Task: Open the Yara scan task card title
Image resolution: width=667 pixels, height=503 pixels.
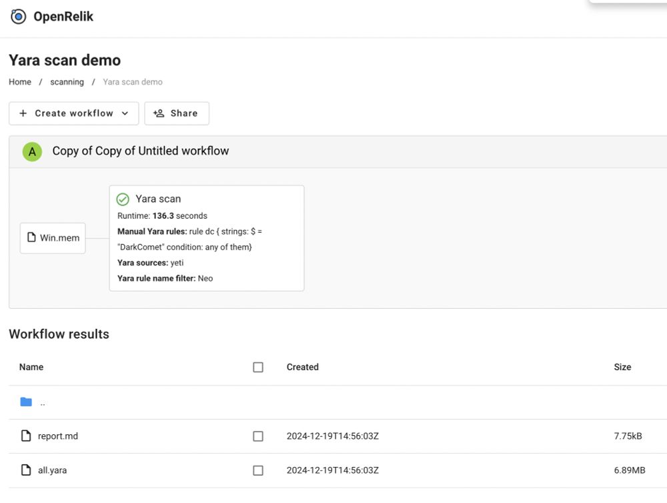Action: tap(158, 199)
